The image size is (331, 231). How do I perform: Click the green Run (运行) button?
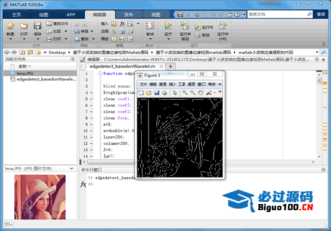click(168, 26)
